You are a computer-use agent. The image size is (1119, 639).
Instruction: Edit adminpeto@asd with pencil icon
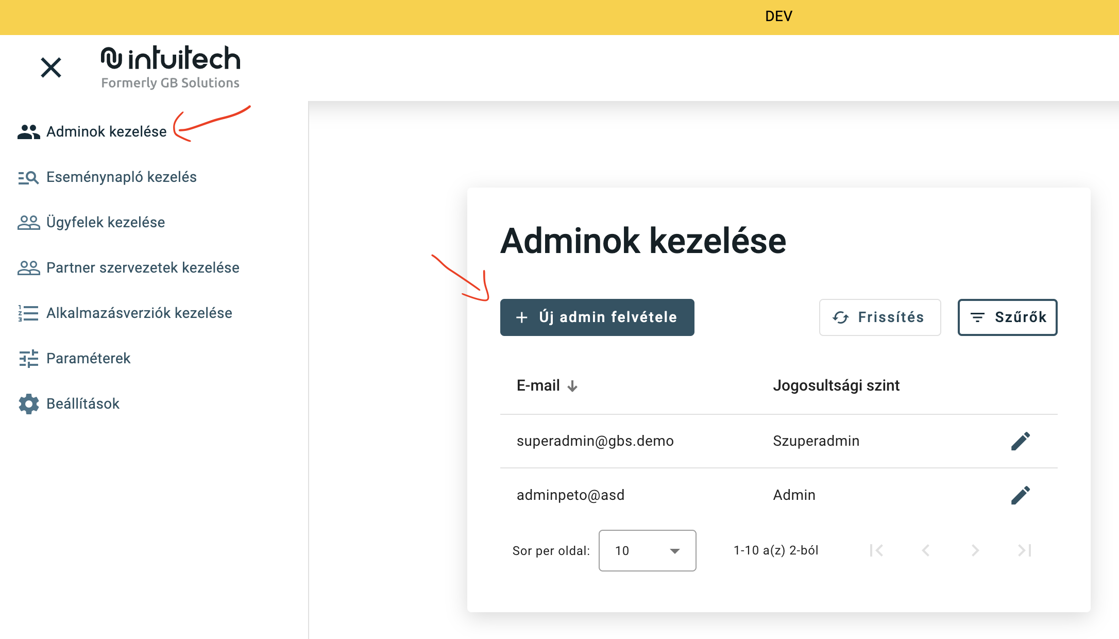(x=1021, y=495)
